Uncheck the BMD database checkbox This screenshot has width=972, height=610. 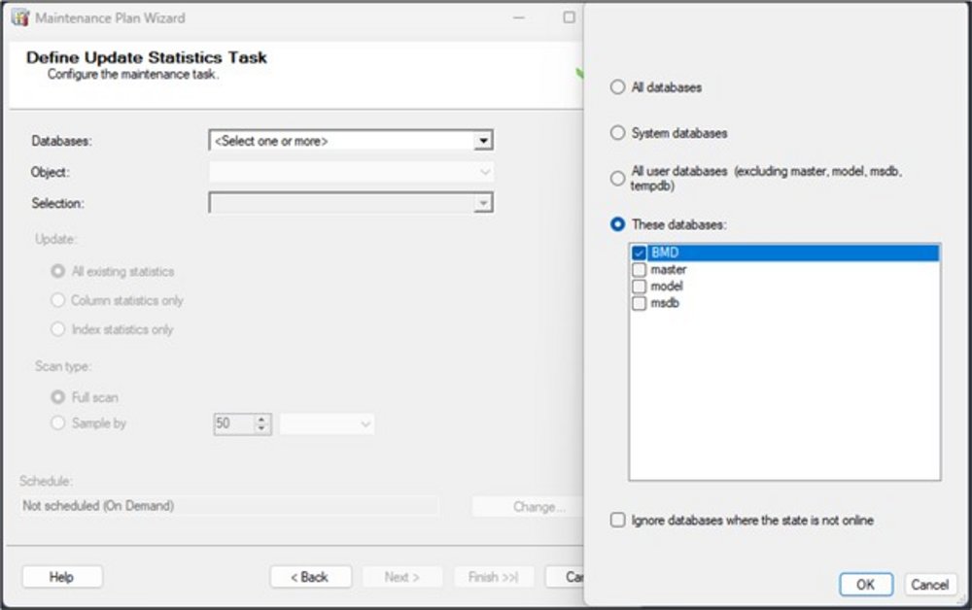[x=640, y=254]
